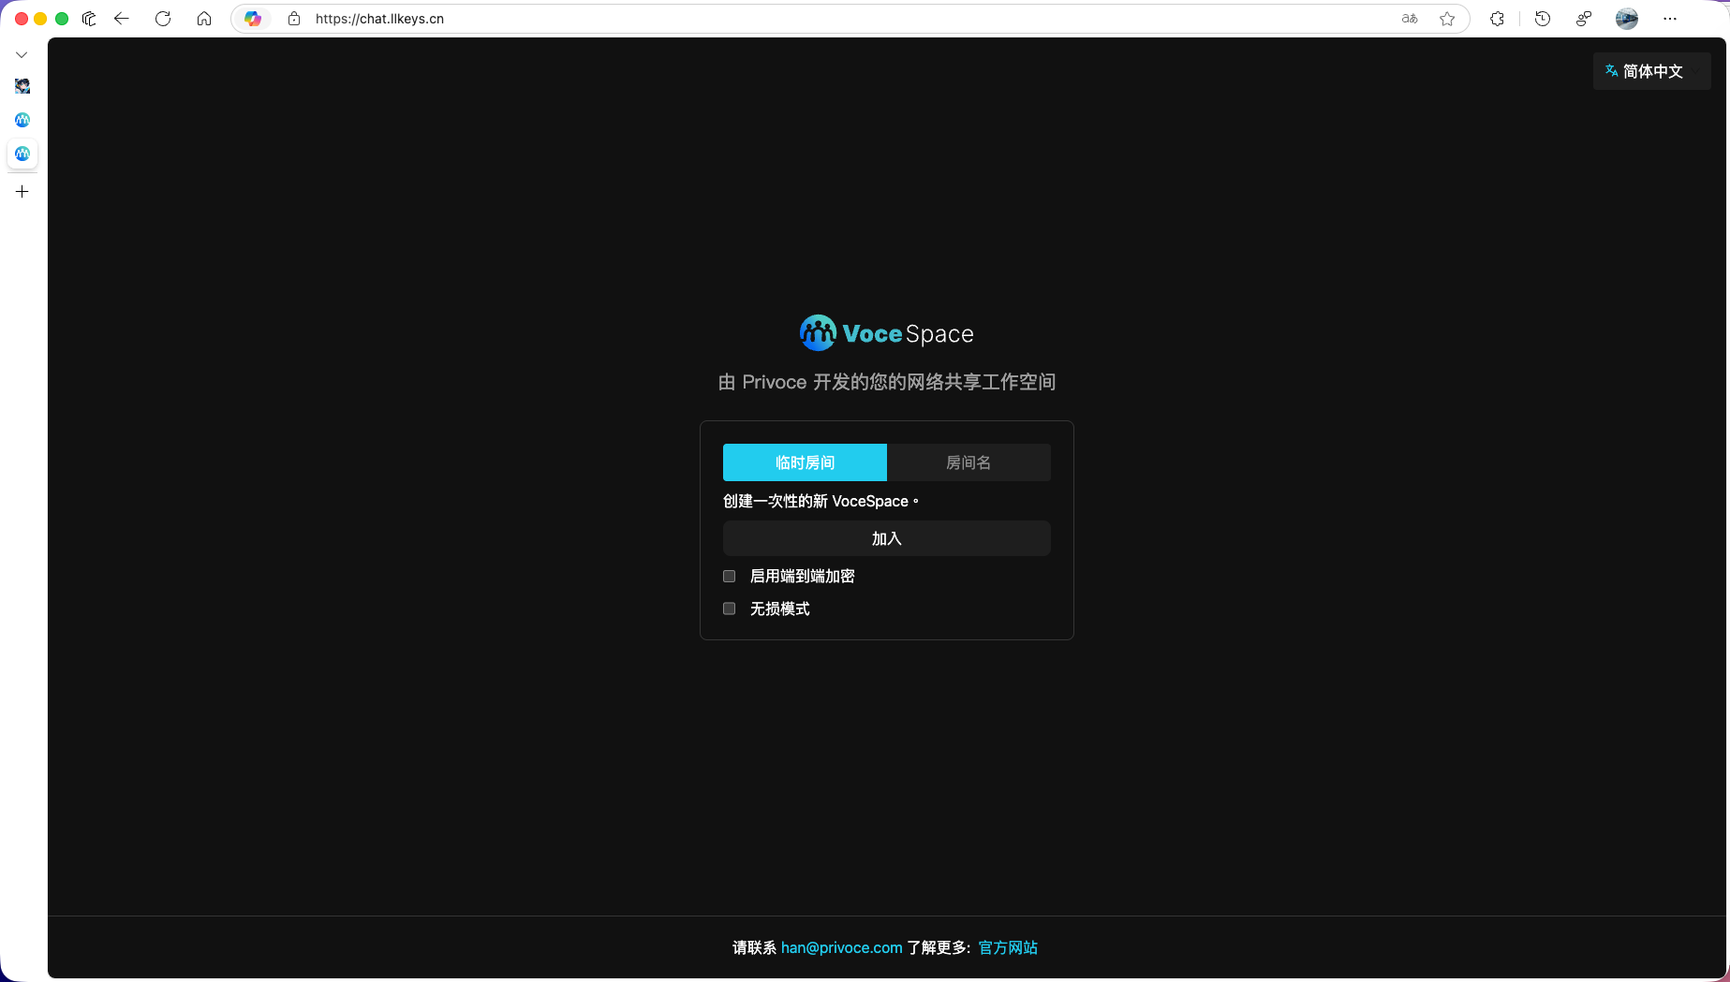The height and width of the screenshot is (982, 1730).
Task: Open the share icon in toolbar
Action: pos(1584,19)
